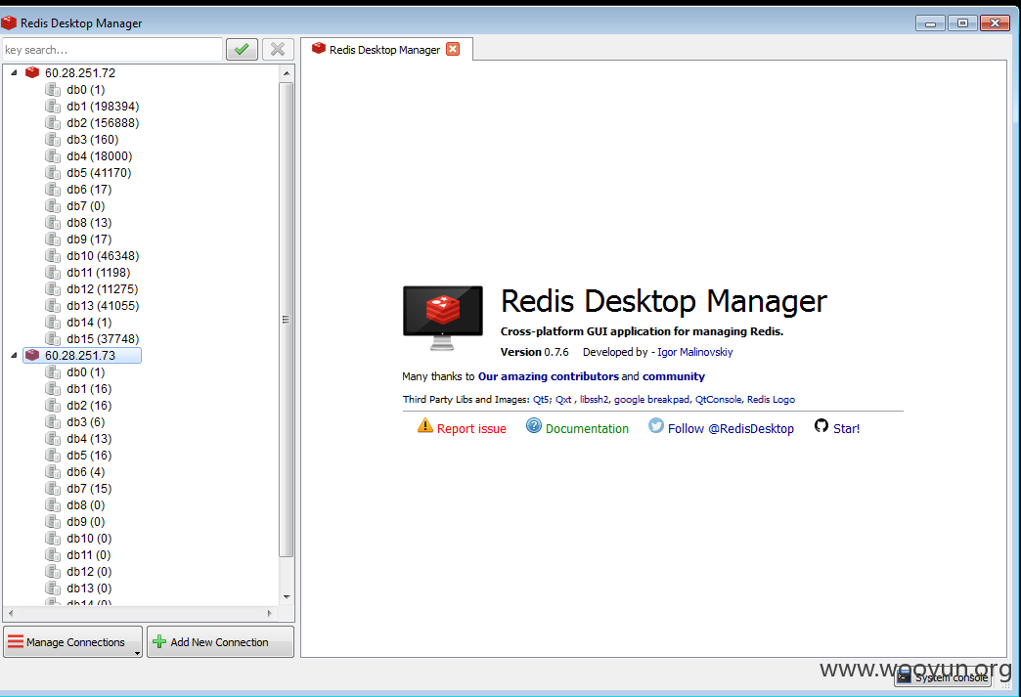
Task: Click the tree scrollbar up arrow
Action: point(287,73)
